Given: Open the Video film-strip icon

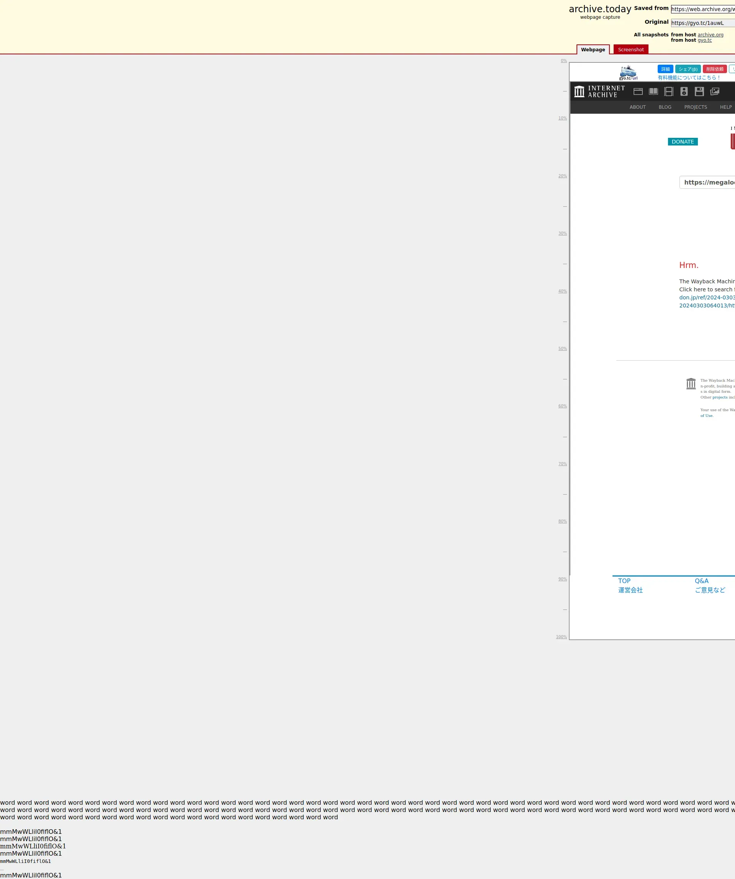Looking at the screenshot, I should tap(668, 91).
